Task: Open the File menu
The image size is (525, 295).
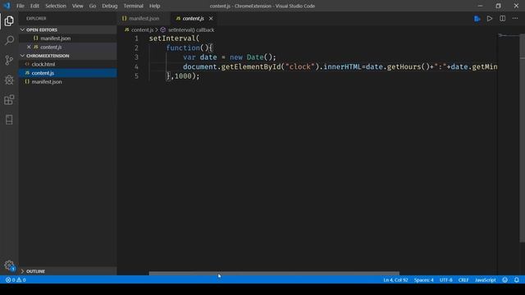Action: coord(21,6)
